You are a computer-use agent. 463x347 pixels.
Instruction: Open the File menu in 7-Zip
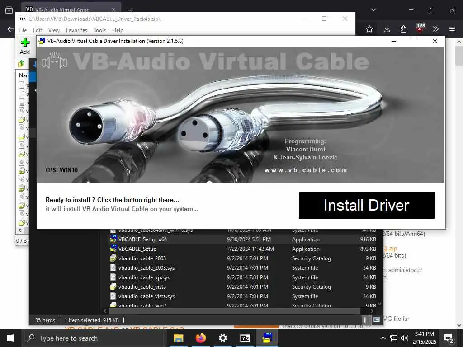coord(23,30)
